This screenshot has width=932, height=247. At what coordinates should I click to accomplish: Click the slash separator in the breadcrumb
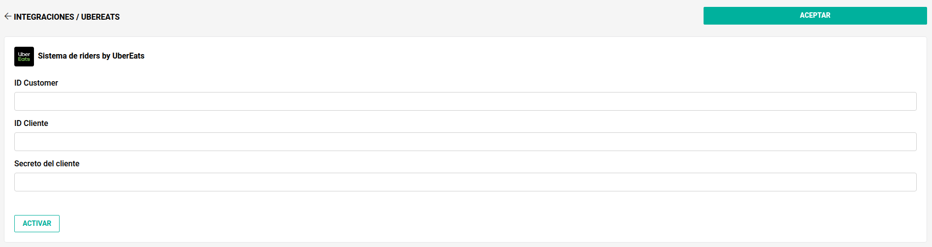[78, 17]
